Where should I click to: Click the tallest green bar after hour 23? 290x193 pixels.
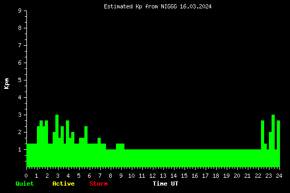[x=273, y=141]
